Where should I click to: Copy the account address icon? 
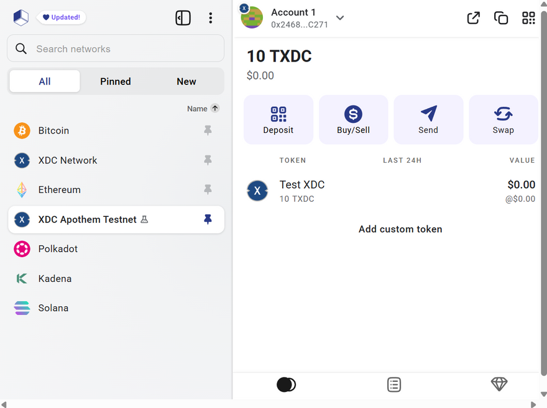501,18
